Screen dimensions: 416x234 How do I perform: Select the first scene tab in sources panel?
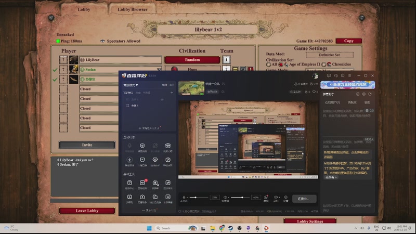(128, 93)
